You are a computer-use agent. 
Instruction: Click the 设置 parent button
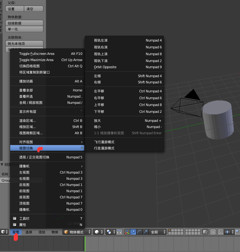point(15,9)
